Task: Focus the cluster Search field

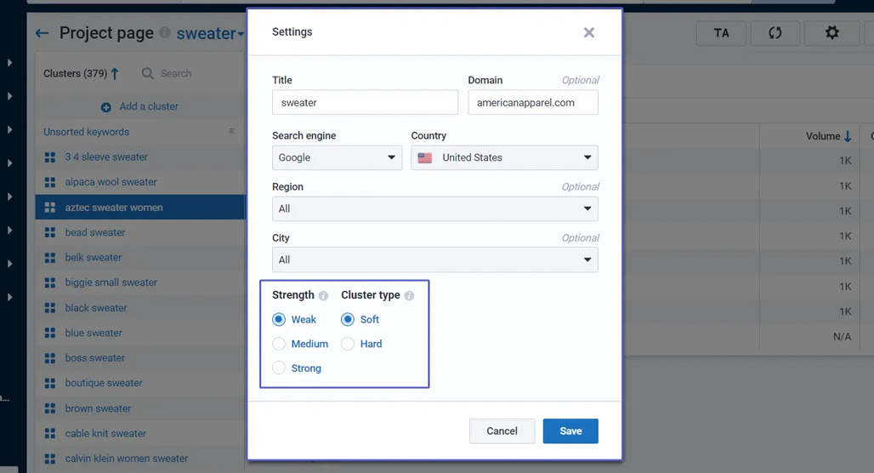Action: [176, 74]
